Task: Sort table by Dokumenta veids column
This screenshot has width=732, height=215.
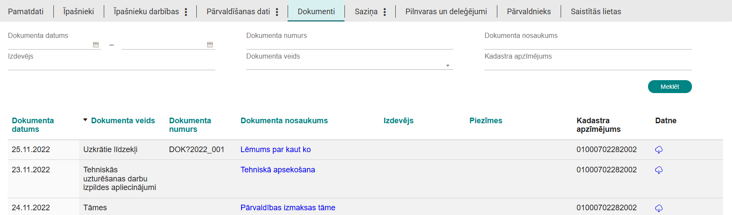Action: click(123, 121)
